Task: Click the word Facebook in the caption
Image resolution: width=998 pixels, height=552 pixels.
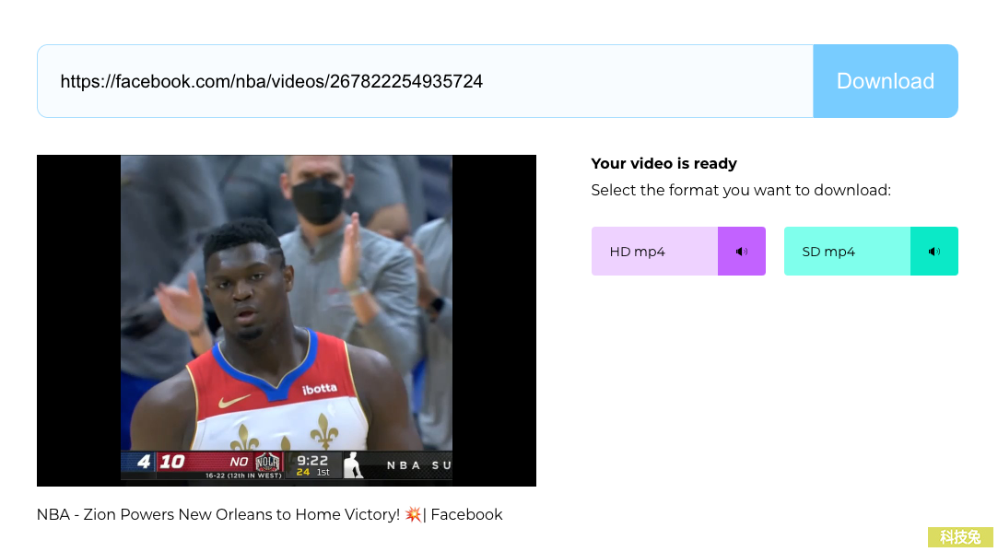Action: tap(466, 514)
